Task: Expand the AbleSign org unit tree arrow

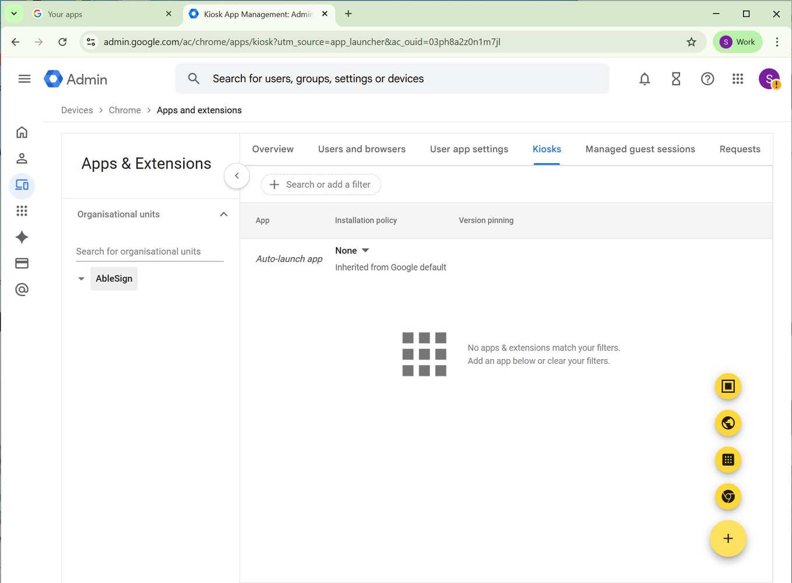Action: pos(81,279)
